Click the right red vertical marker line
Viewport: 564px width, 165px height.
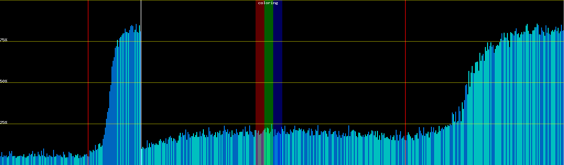pos(405,69)
